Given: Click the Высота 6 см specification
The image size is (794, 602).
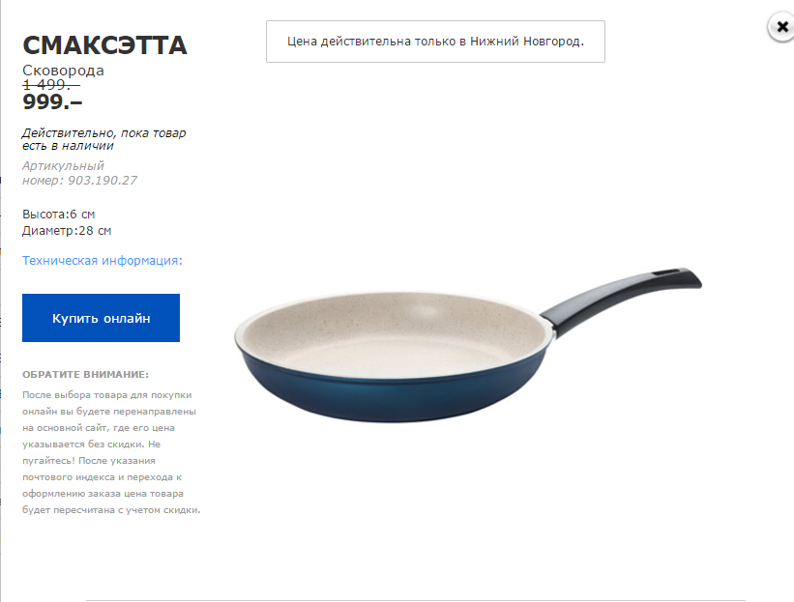Looking at the screenshot, I should coord(59,215).
